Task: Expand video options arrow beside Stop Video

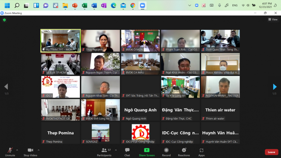Action: (x=38, y=150)
